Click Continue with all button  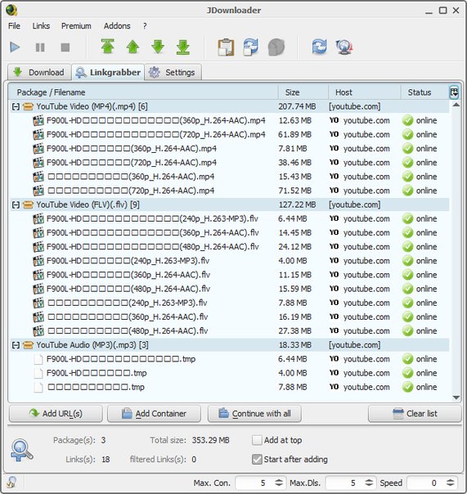(x=254, y=413)
